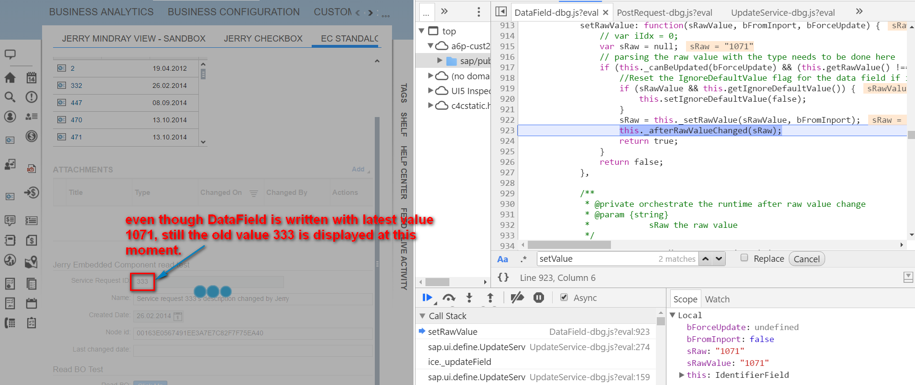Cancel the search bar

pyautogui.click(x=806, y=259)
